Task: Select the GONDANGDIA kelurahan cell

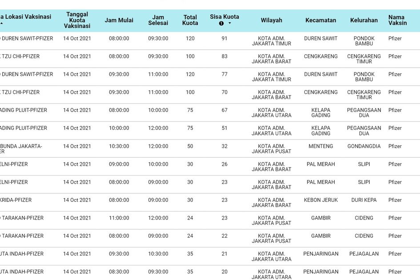Action: (x=364, y=146)
